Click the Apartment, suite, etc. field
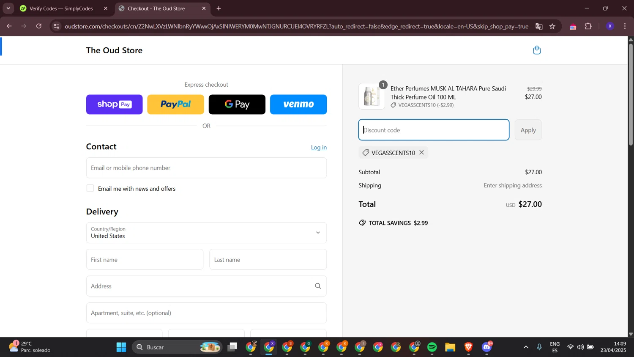634x357 pixels. click(206, 313)
